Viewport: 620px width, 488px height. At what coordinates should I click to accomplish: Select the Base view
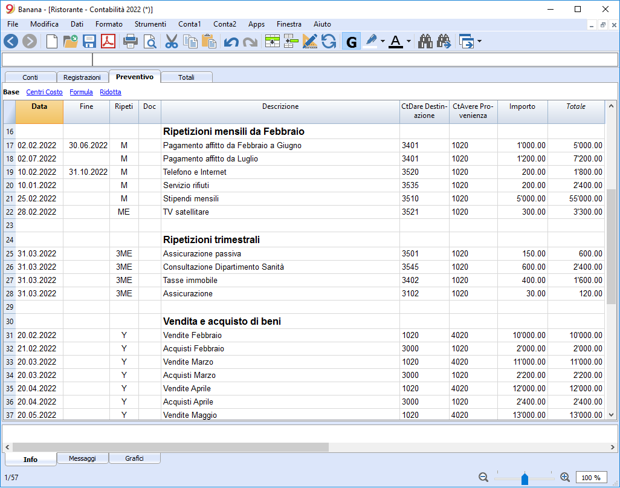point(11,92)
